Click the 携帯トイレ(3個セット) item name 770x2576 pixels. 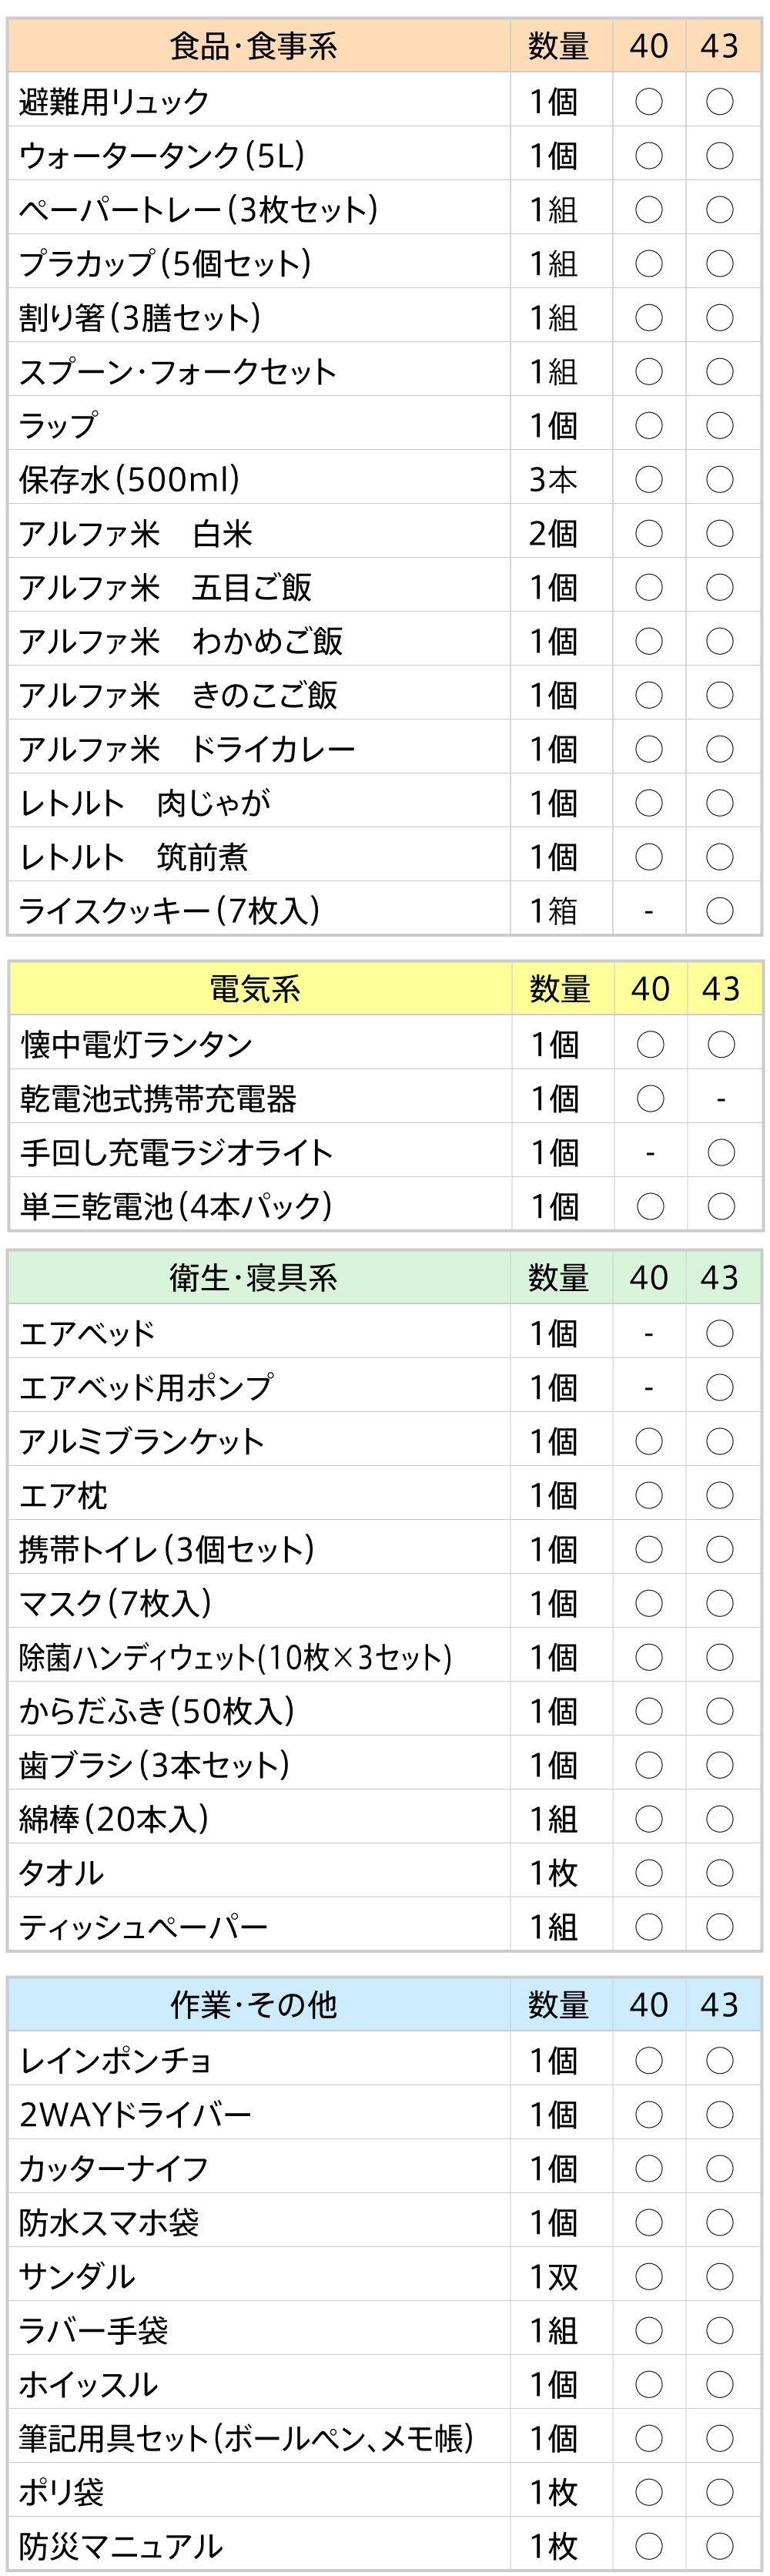coord(167,1548)
